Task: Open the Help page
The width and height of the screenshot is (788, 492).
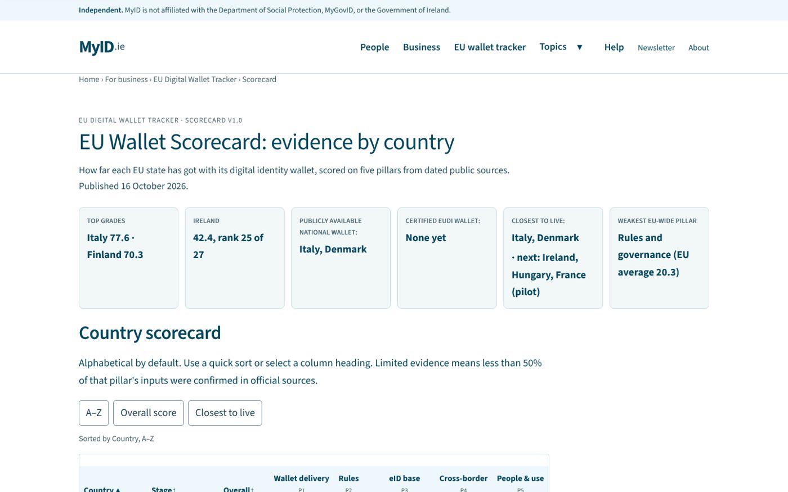Action: 614,47
